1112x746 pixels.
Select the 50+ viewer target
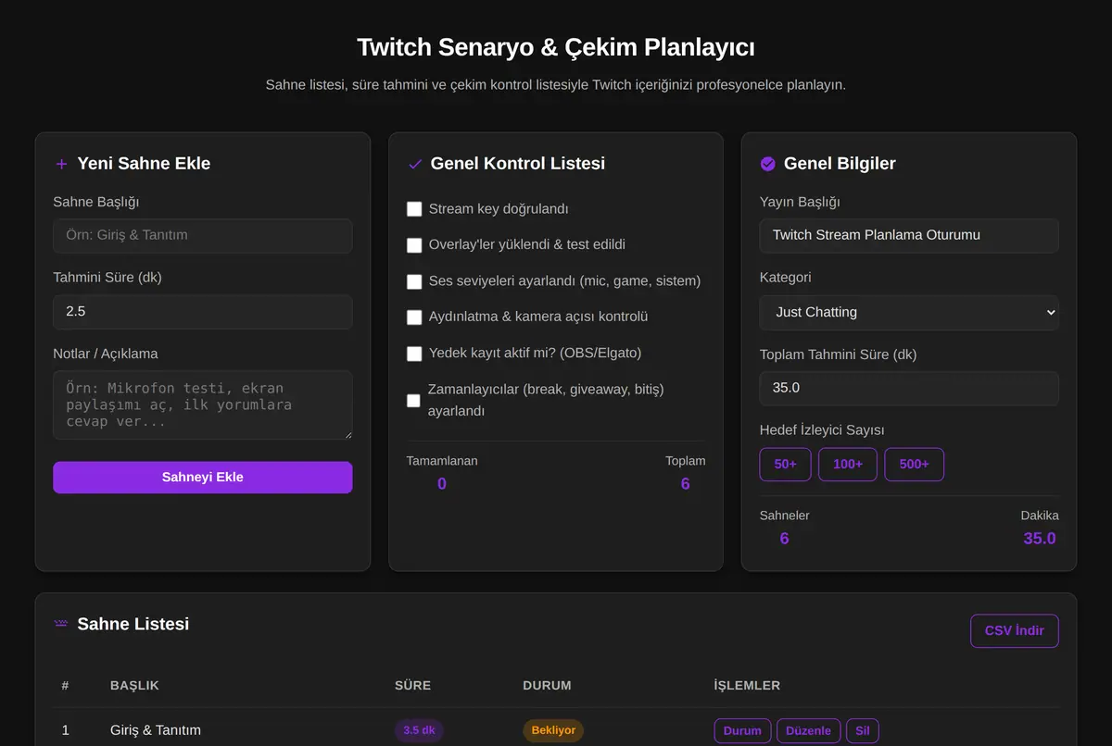(x=786, y=465)
